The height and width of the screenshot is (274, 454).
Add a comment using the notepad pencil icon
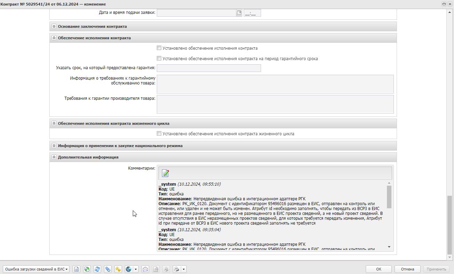click(165, 173)
